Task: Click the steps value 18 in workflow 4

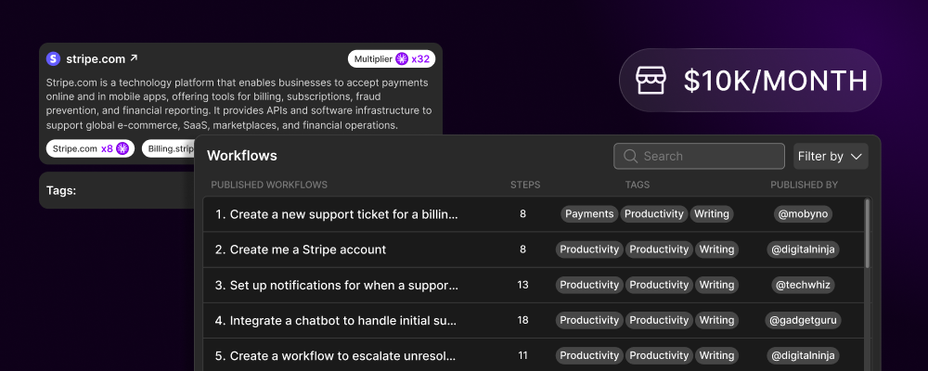Action: pos(522,321)
